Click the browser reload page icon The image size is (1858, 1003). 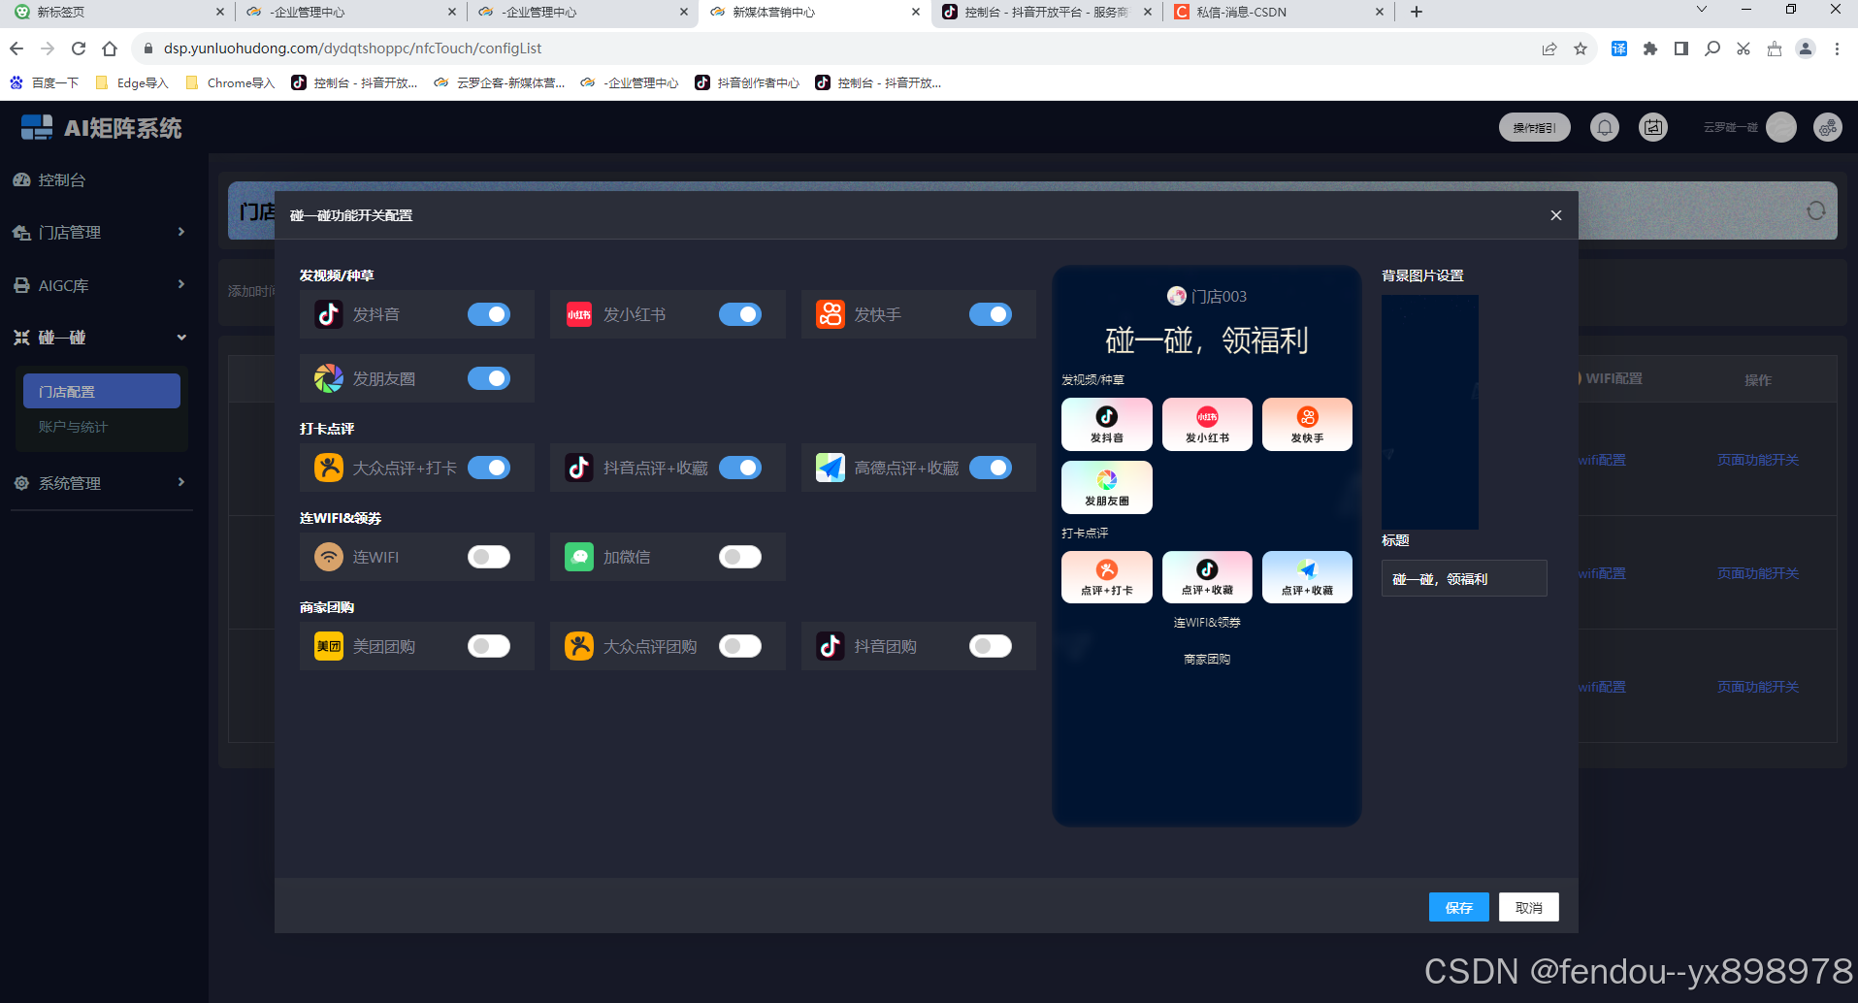tap(79, 49)
